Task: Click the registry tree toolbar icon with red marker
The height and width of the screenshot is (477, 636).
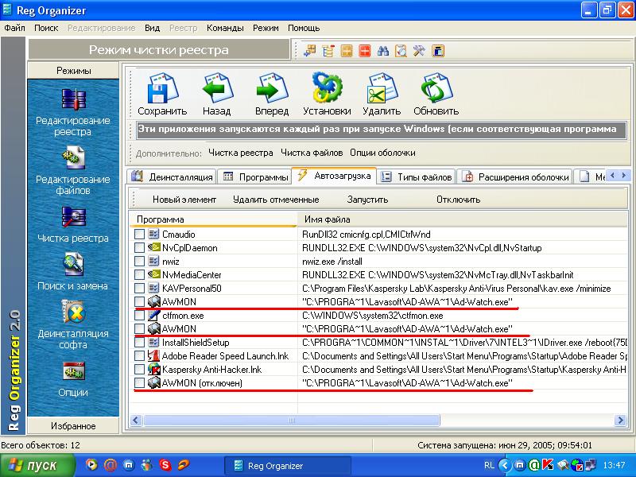Action: click(328, 51)
